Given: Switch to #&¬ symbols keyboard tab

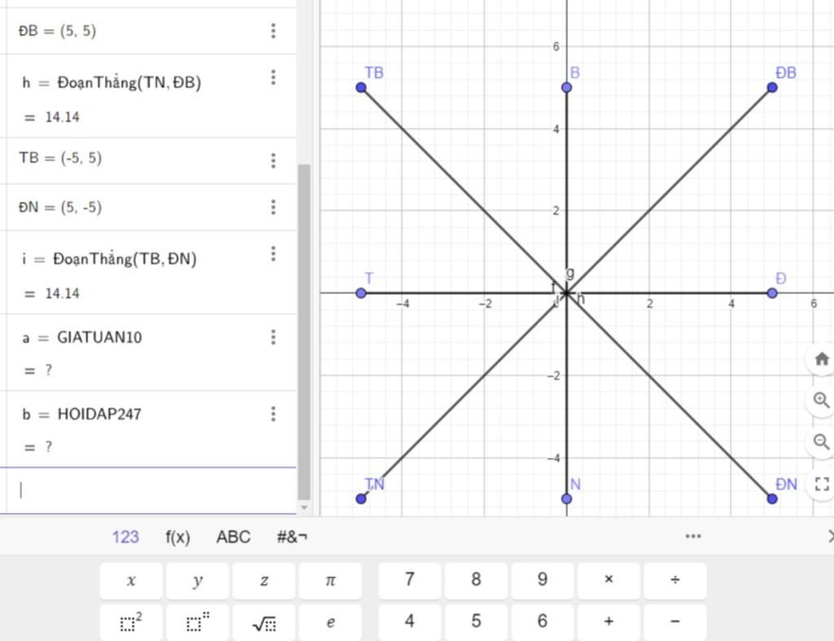Looking at the screenshot, I should click(292, 537).
